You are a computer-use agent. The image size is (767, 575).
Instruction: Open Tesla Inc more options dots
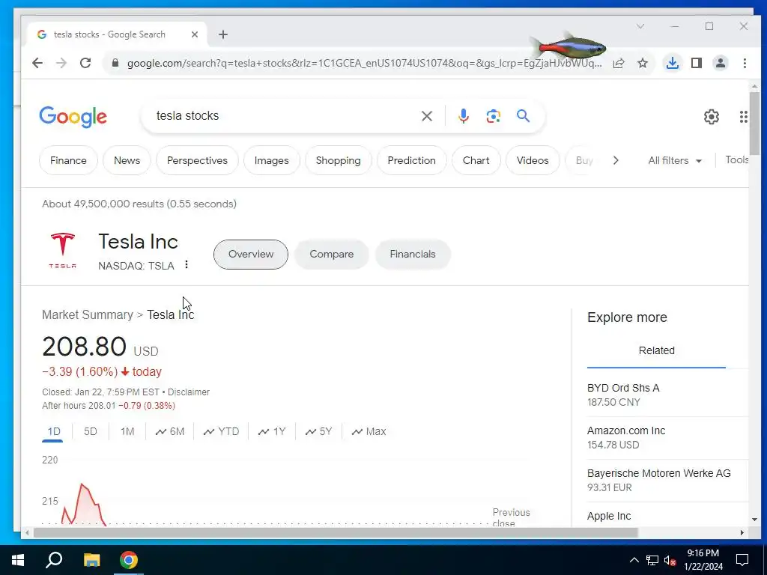coord(187,264)
